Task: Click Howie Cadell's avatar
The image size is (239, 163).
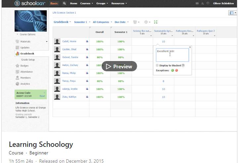Action: tap(57, 41)
